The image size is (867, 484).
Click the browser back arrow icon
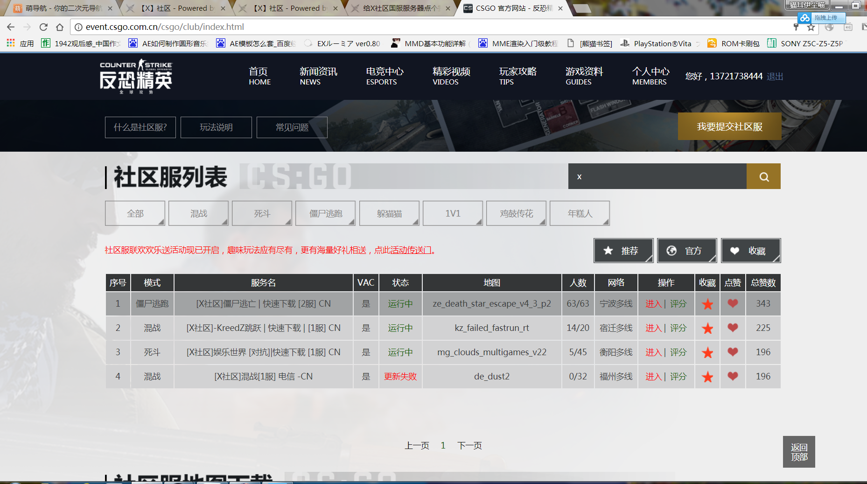(11, 27)
